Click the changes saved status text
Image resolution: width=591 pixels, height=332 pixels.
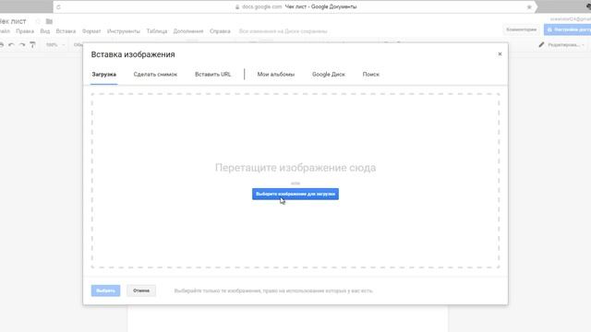[x=283, y=31]
